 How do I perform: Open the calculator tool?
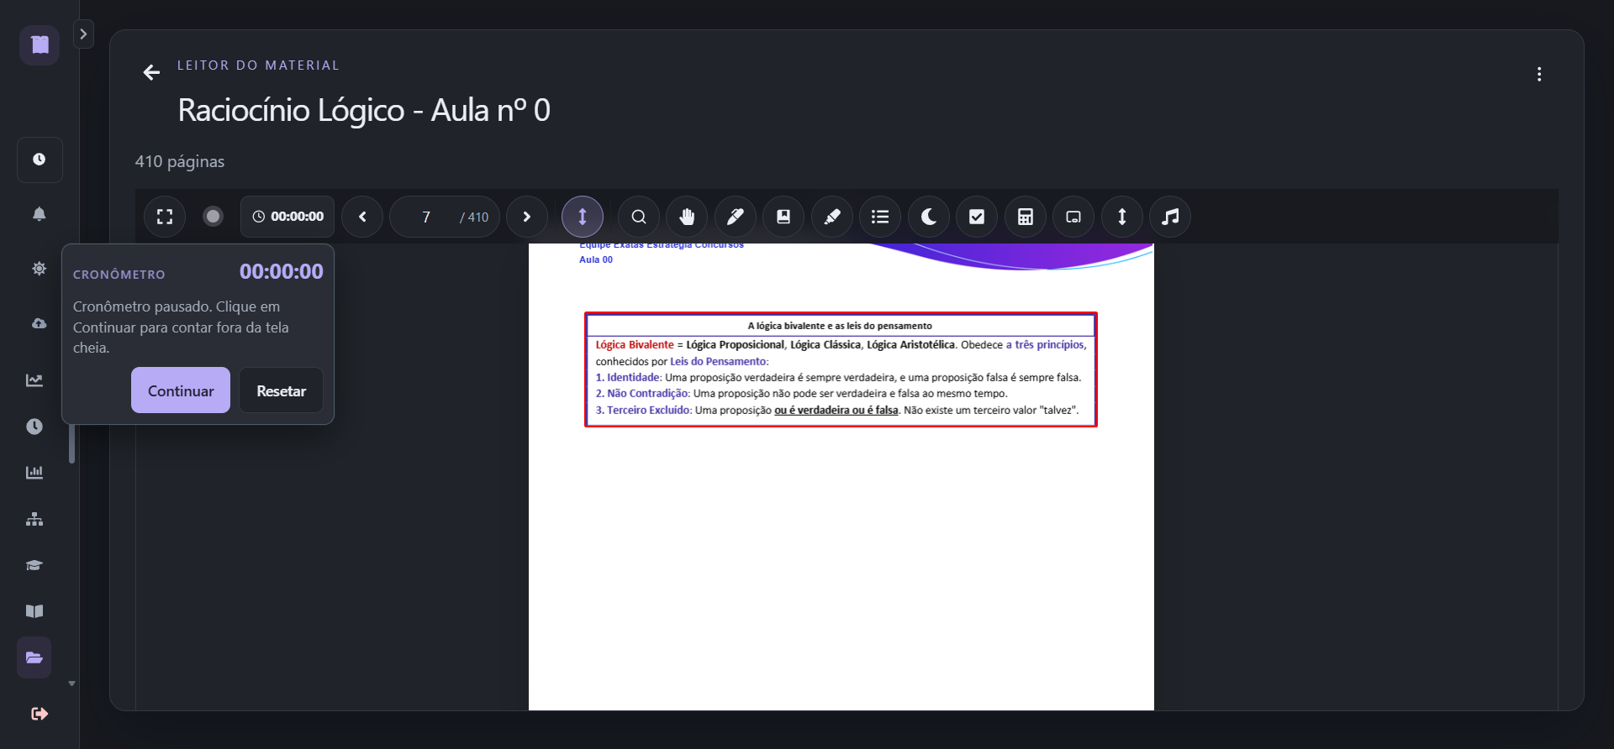pos(1026,217)
